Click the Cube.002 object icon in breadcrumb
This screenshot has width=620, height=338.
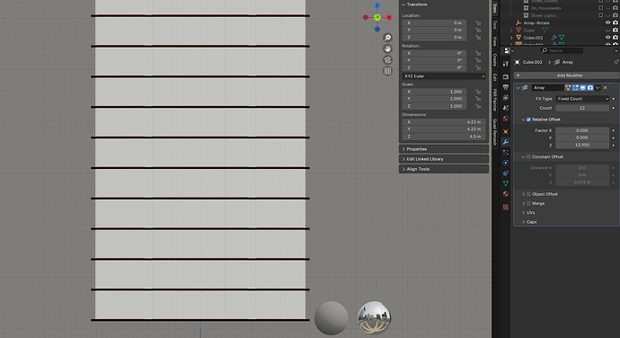coord(518,62)
